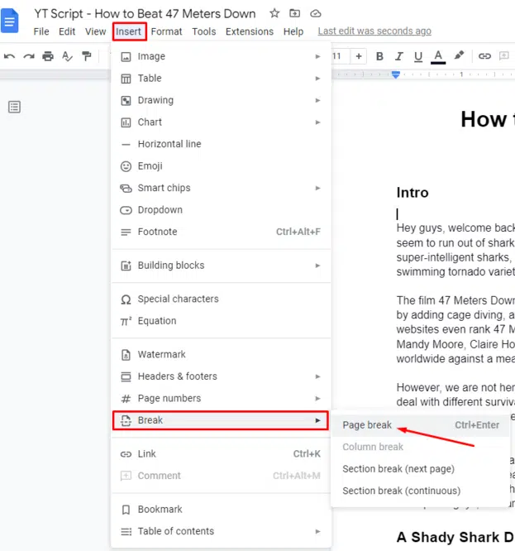Toggle Underline formatting in the toolbar
This screenshot has height=551, width=515.
[418, 56]
